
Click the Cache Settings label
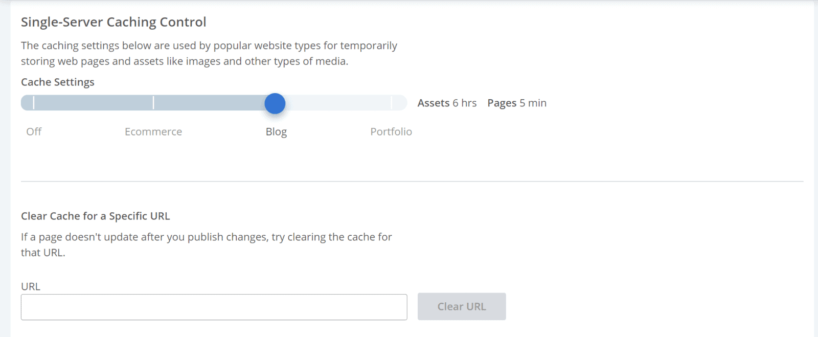coord(58,82)
